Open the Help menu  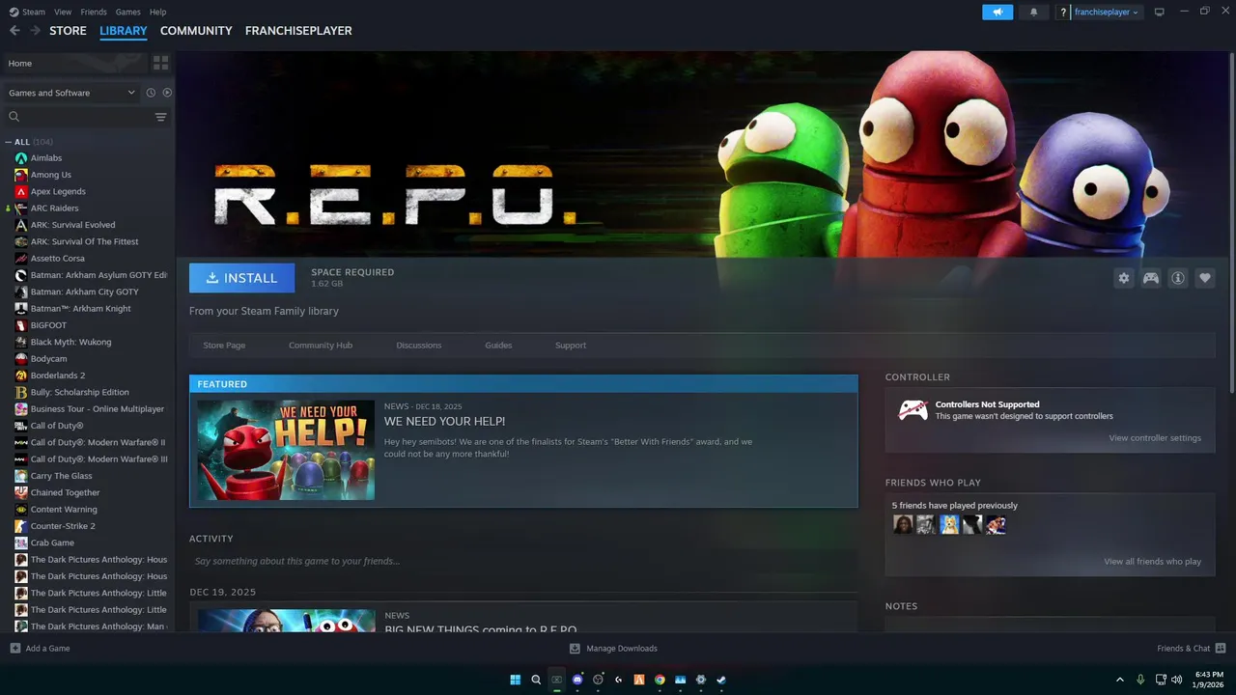click(x=157, y=12)
